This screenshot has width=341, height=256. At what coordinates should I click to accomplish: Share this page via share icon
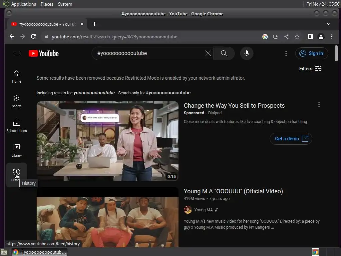pos(286,37)
